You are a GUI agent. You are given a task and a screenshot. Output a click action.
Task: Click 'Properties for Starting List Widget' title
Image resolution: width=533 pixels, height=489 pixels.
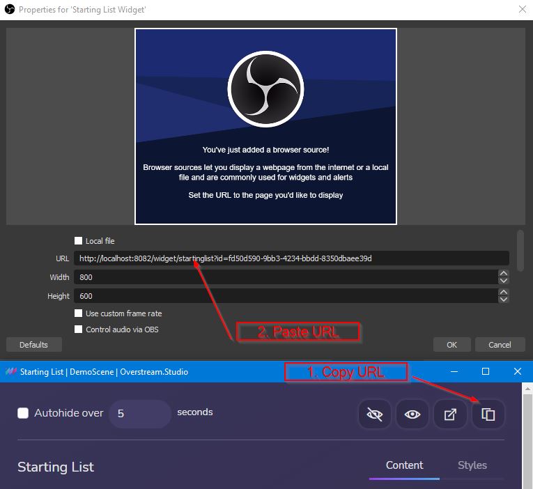tap(82, 10)
